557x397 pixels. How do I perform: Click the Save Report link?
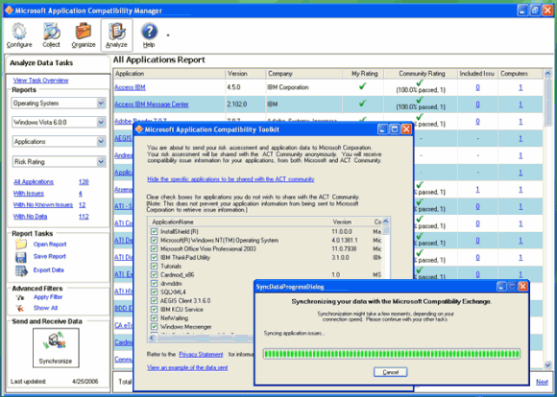pos(50,256)
